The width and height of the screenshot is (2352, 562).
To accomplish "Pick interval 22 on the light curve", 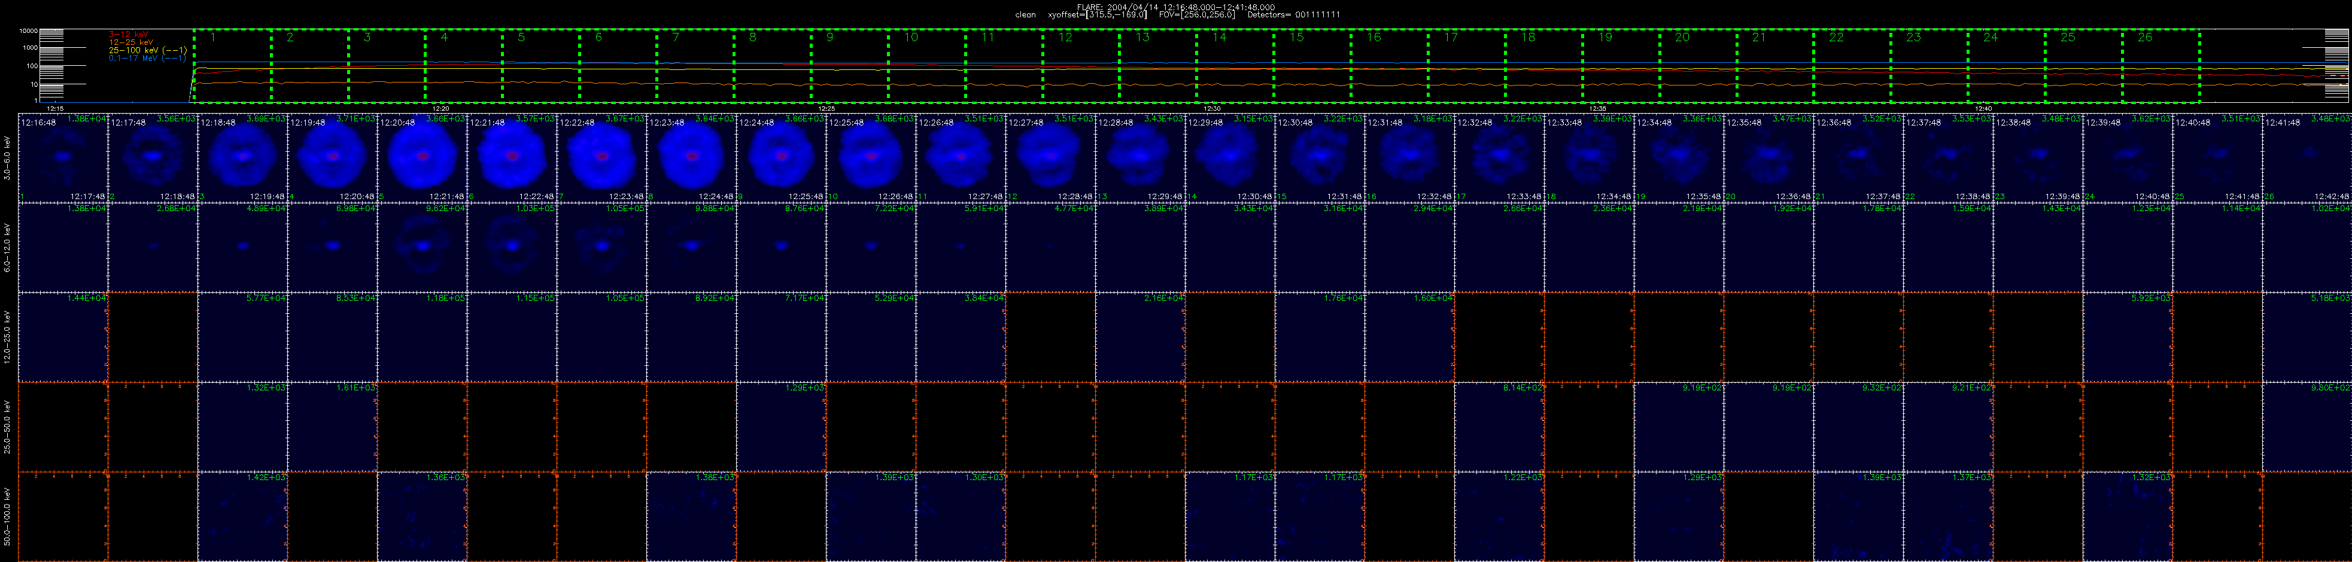I will coord(1852,66).
